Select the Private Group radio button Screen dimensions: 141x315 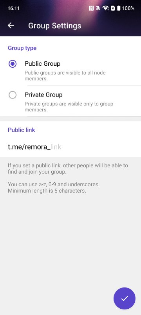[13, 95]
